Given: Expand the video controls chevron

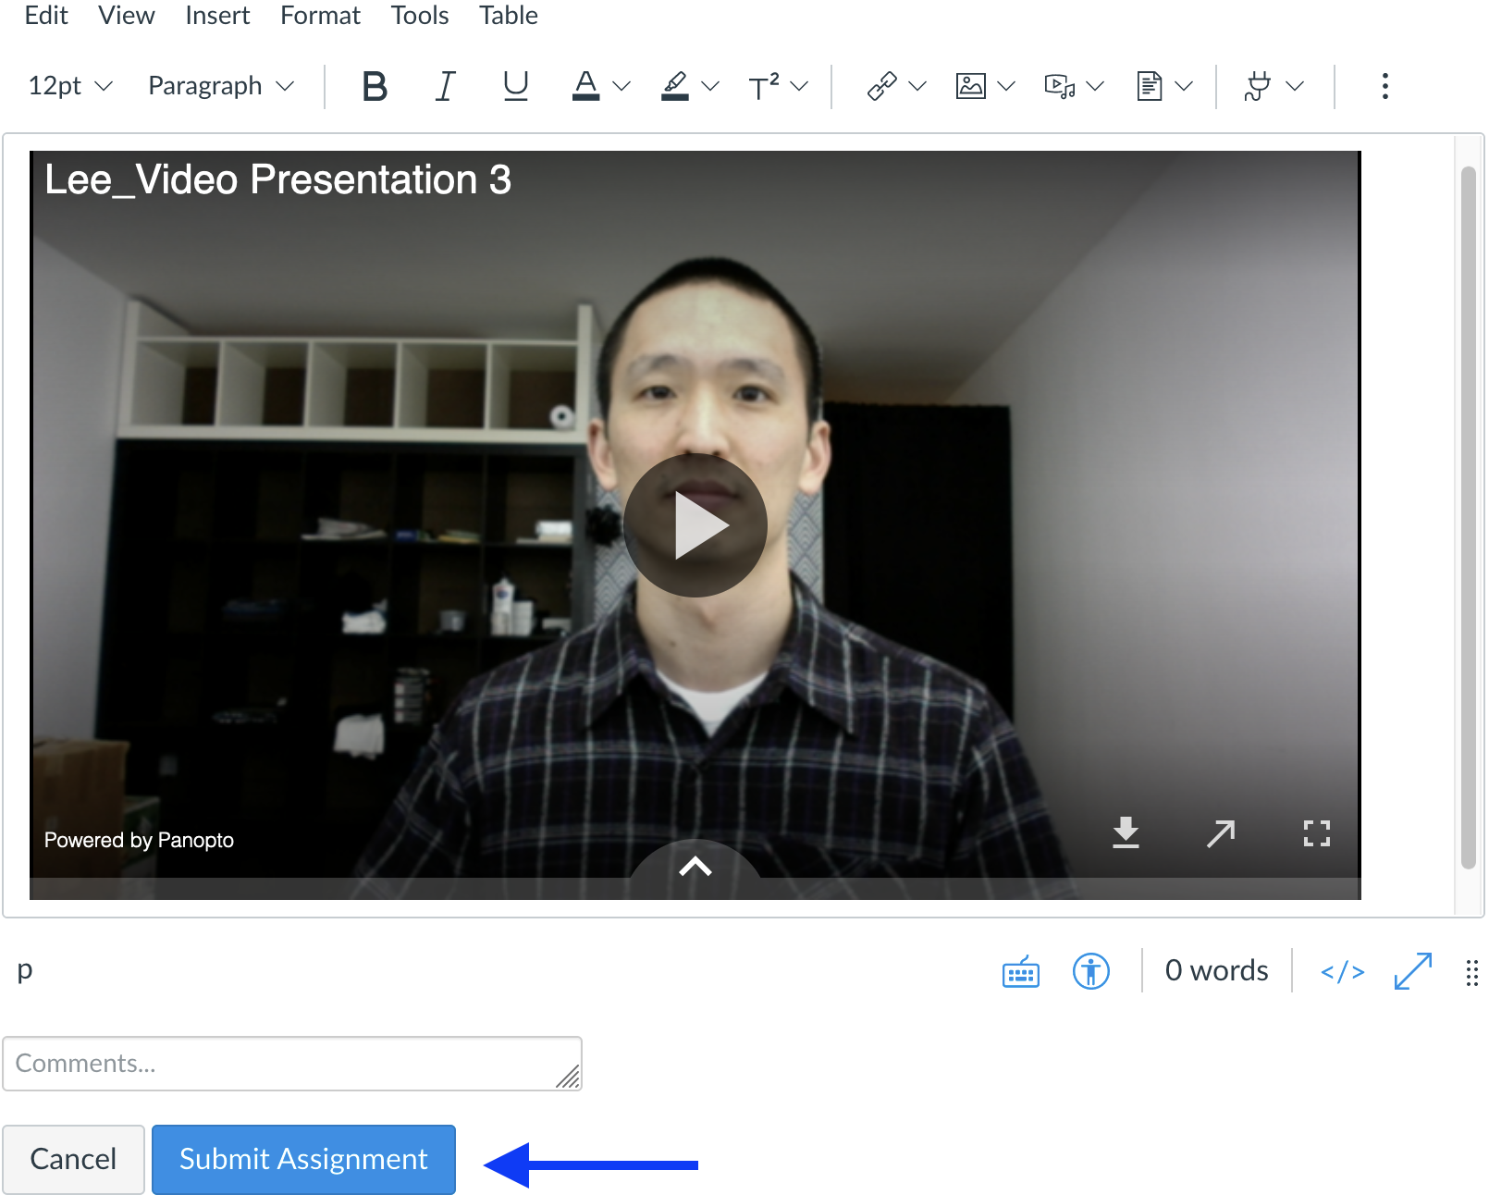Looking at the screenshot, I should pos(695,867).
